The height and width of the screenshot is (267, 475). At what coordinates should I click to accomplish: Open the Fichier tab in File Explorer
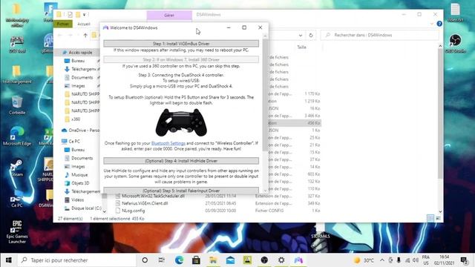point(62,24)
